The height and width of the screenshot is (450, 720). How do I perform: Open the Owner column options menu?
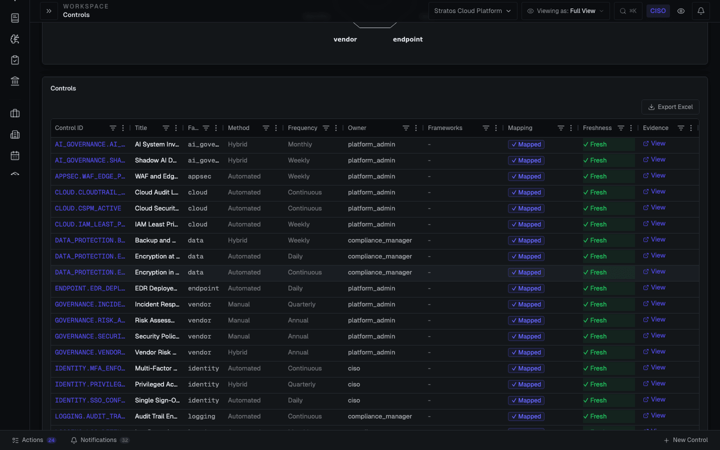(x=416, y=128)
